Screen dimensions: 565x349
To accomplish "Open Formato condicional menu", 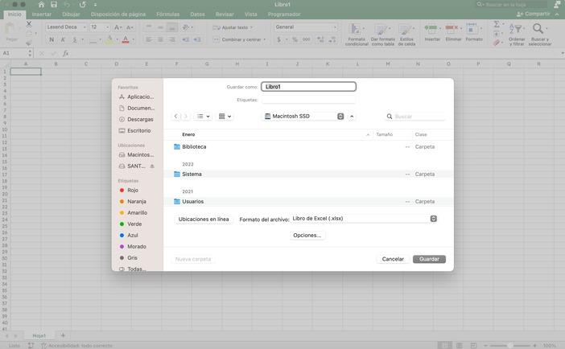I will [357, 35].
